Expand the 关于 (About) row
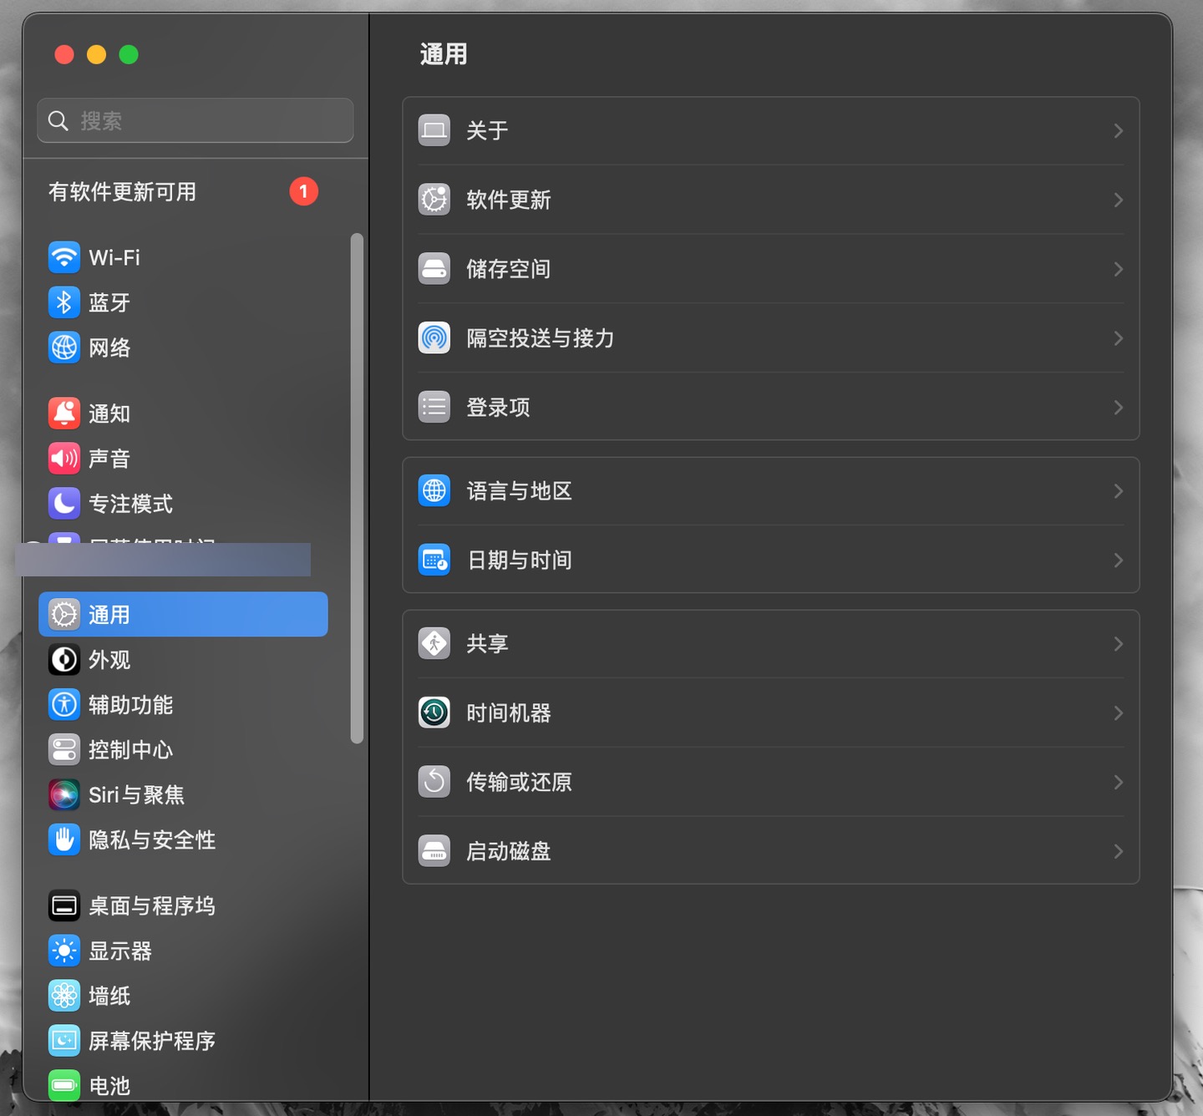 (x=770, y=130)
